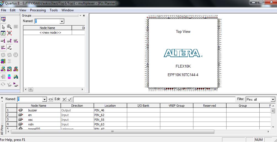
Task: Click the fit-in-window icon with red corners
Action: 9,33
